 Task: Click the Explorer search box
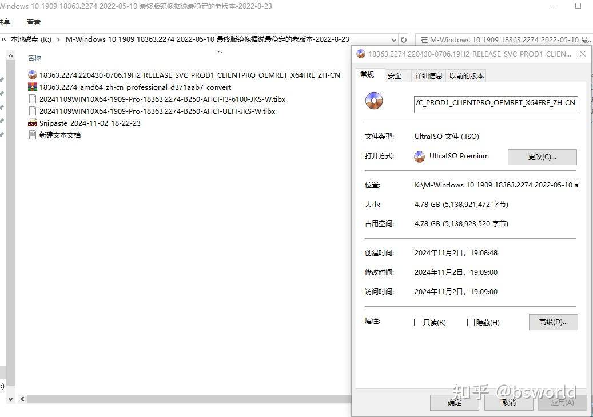(x=504, y=39)
